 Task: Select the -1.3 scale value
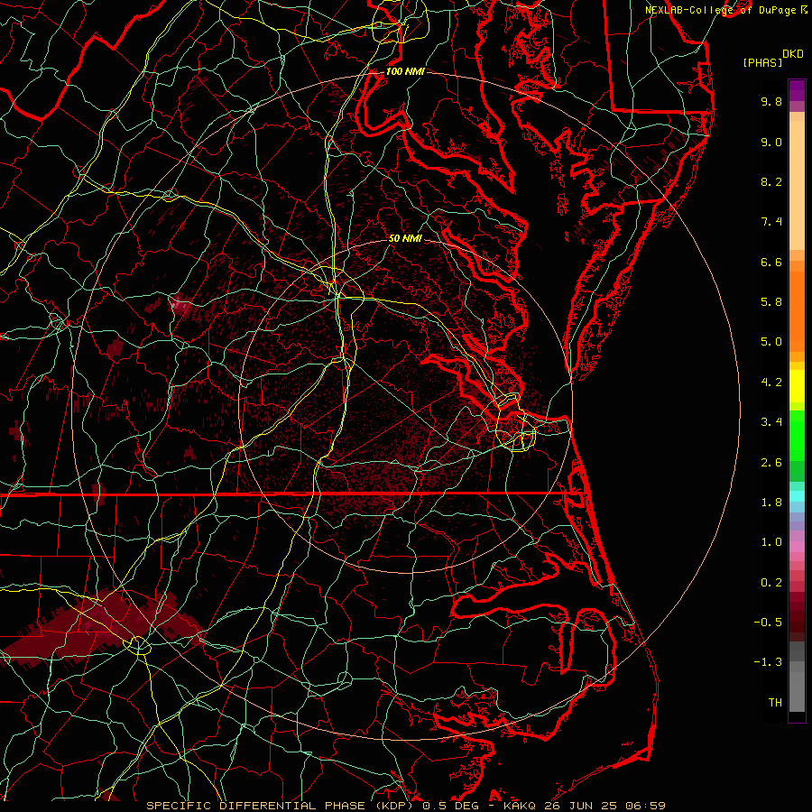tap(768, 662)
